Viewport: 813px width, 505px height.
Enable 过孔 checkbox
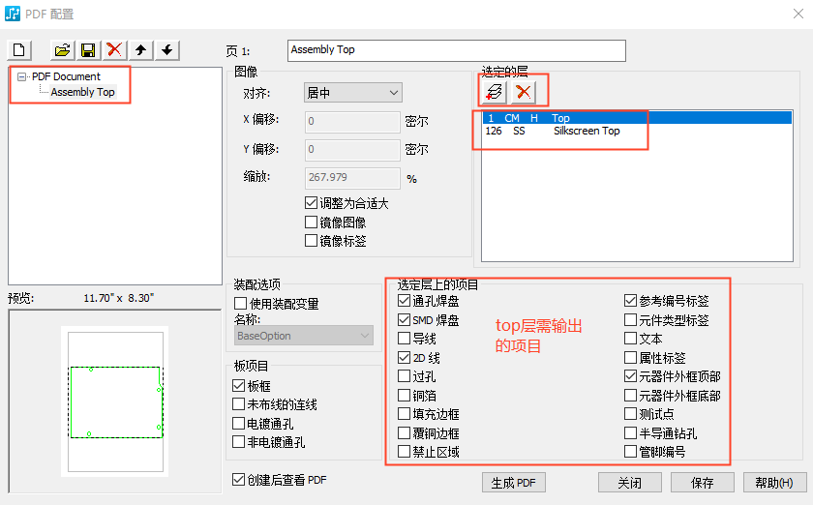tap(404, 376)
